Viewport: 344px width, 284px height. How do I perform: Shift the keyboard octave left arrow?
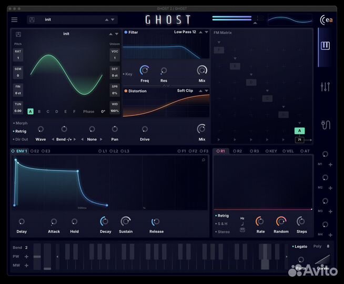click(57, 256)
